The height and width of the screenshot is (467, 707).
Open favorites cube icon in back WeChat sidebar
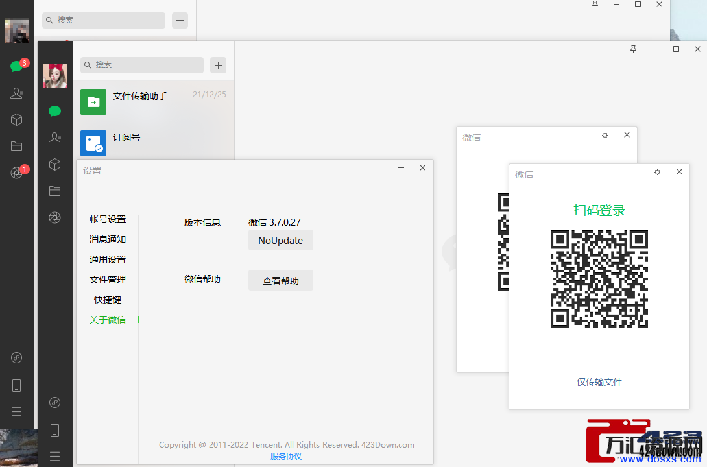pos(17,119)
